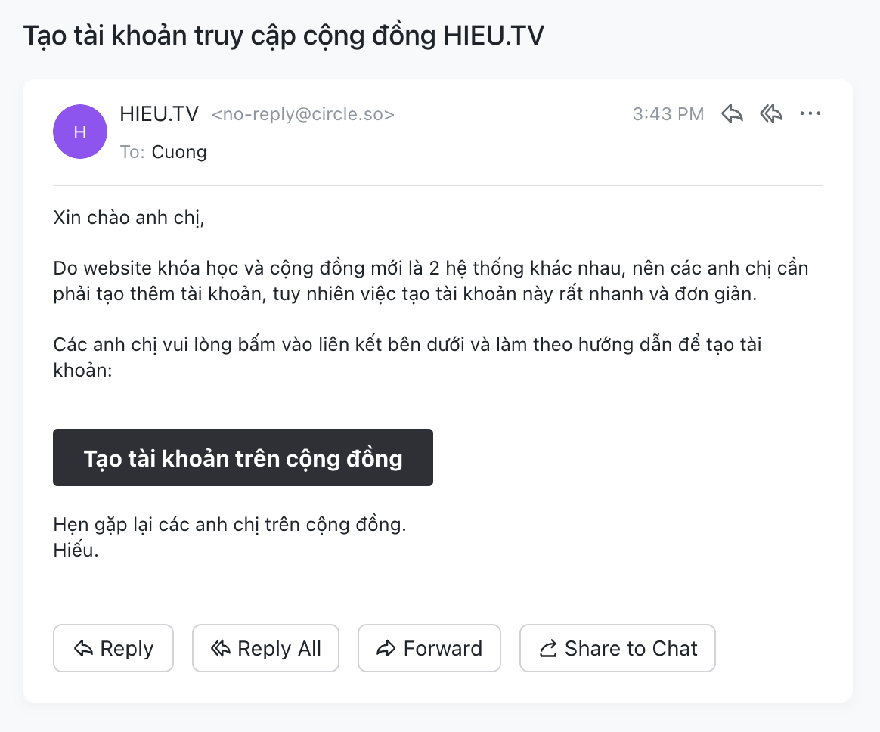Click the no-reply@circle.so email address
880x732 pixels.
pos(303,115)
